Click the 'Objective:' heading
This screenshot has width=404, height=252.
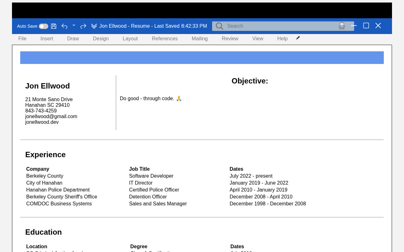[250, 81]
